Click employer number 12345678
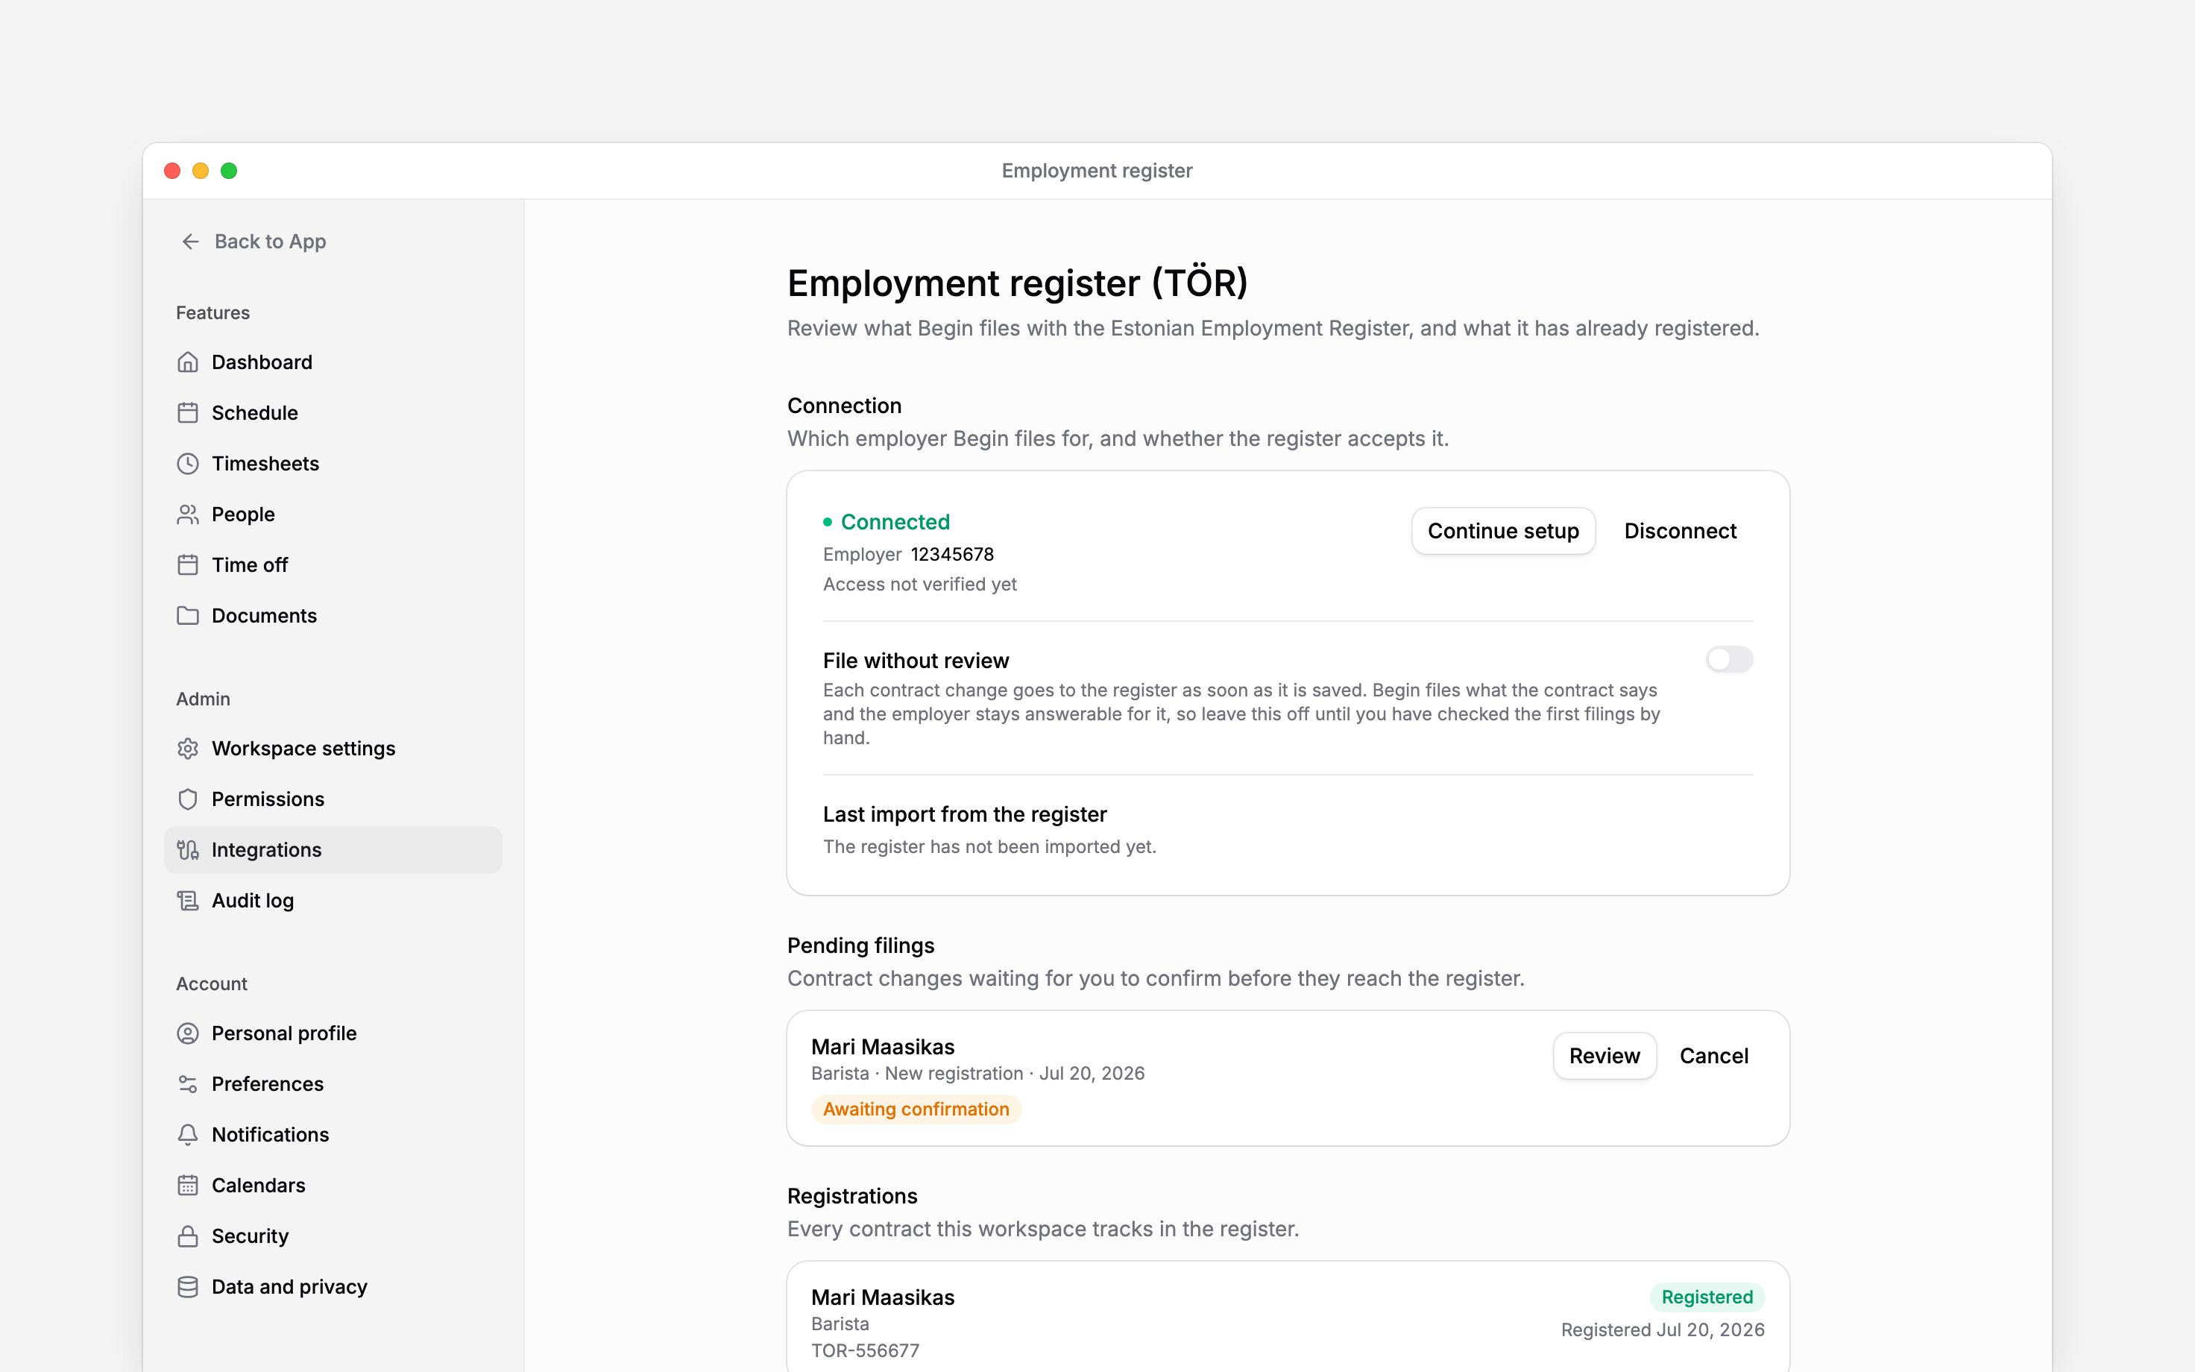The height and width of the screenshot is (1372, 2195). point(952,555)
